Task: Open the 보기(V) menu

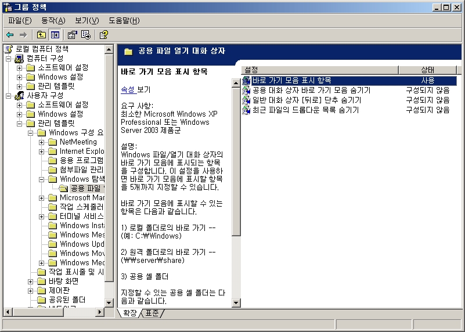Action: (87, 20)
